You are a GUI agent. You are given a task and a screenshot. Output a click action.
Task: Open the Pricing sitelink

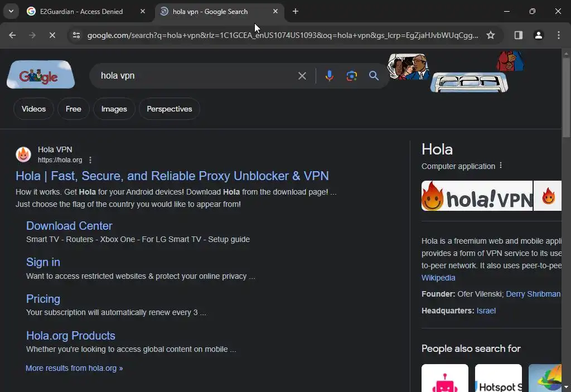coord(43,299)
